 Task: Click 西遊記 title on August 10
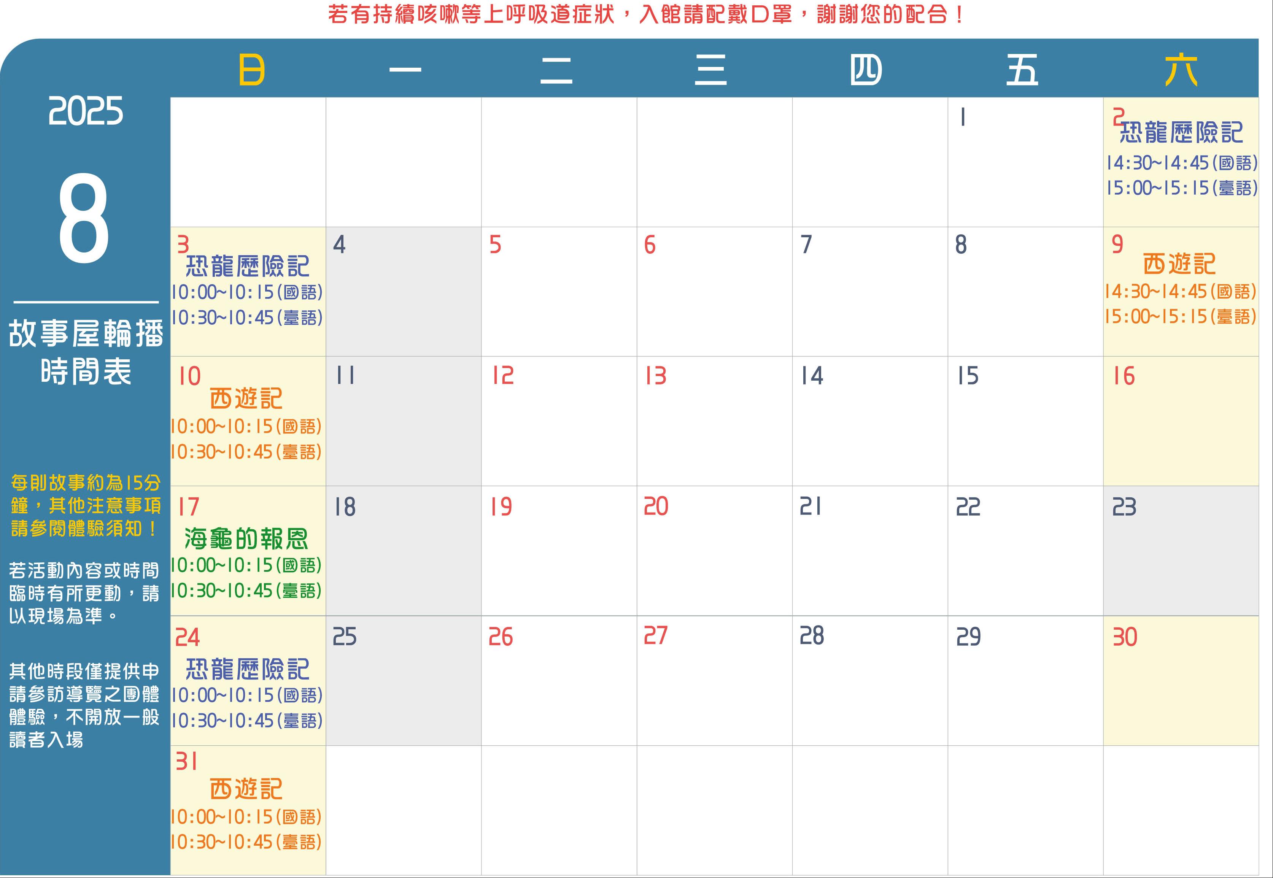coord(246,399)
